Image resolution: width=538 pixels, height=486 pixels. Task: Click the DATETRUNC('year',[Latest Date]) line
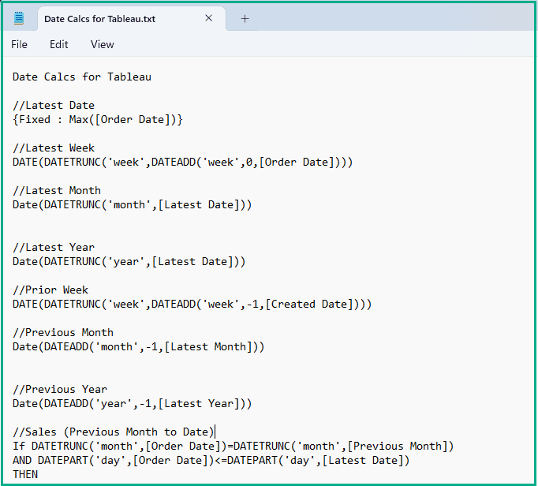click(129, 262)
